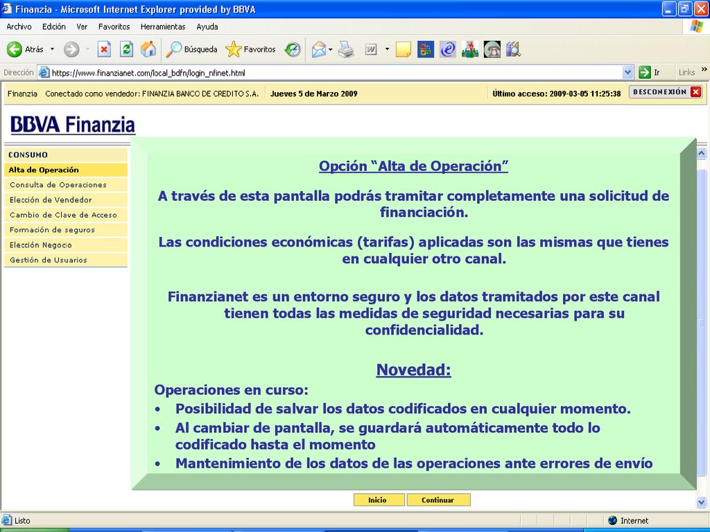The width and height of the screenshot is (710, 532).
Task: Click the yellow note toolbar icon
Action: point(403,49)
